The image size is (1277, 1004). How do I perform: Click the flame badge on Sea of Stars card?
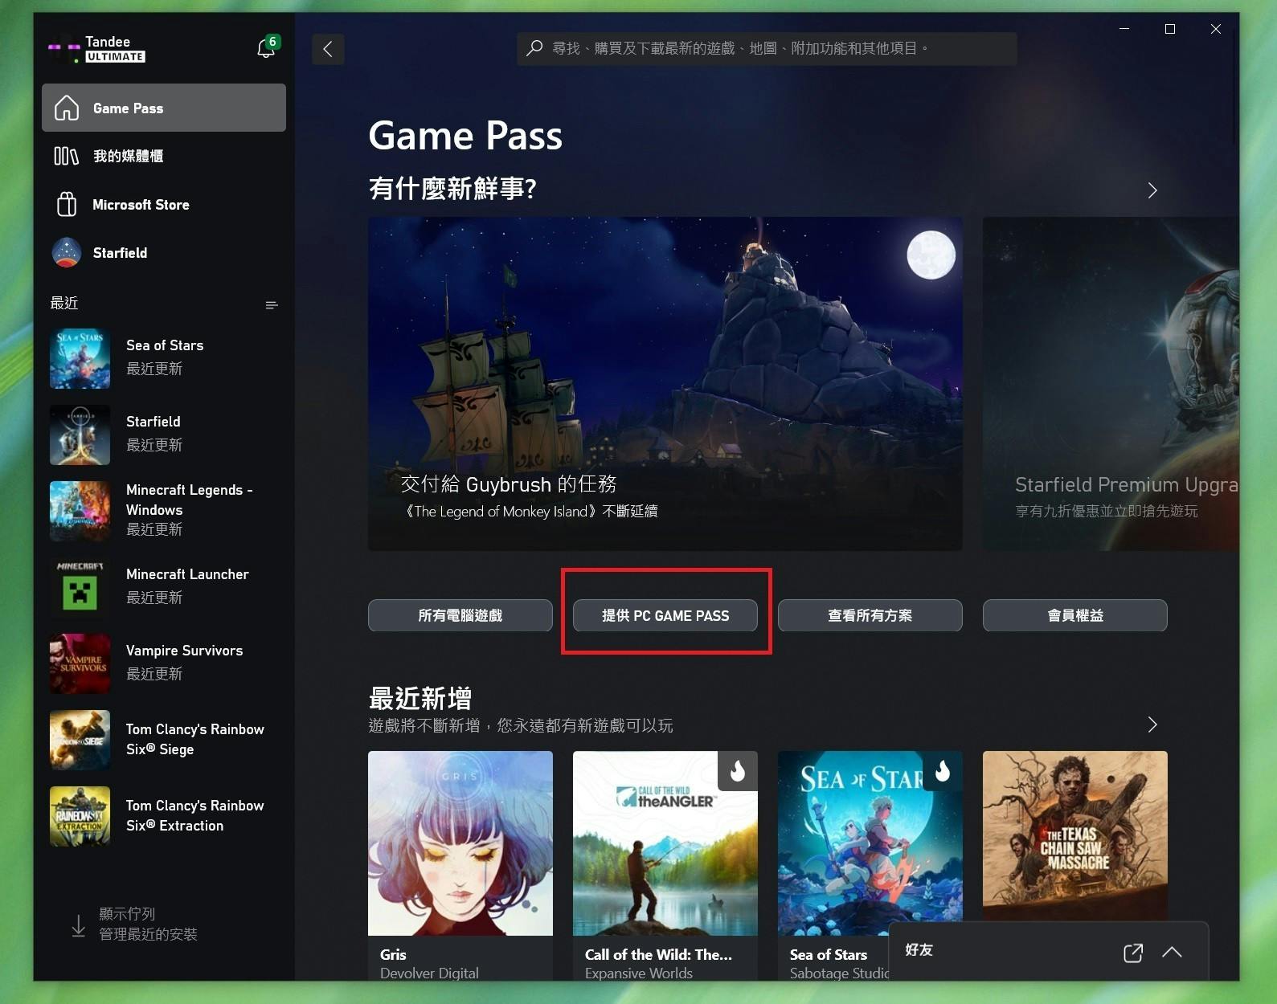tap(942, 771)
